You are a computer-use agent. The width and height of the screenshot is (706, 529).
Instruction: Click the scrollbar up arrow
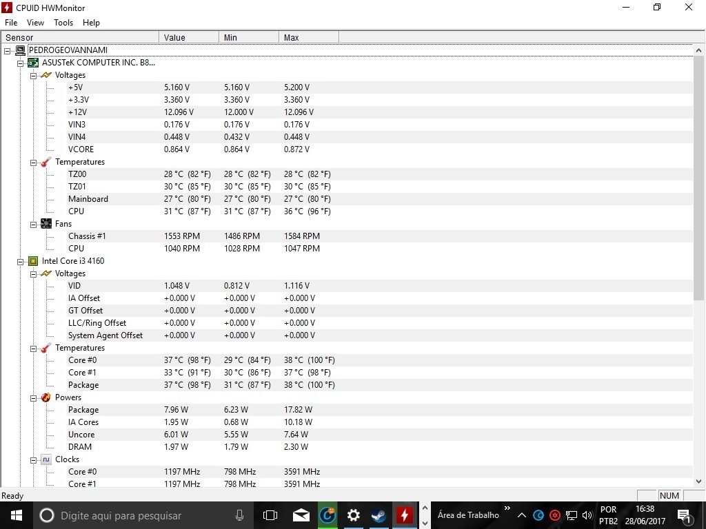pyautogui.click(x=699, y=50)
